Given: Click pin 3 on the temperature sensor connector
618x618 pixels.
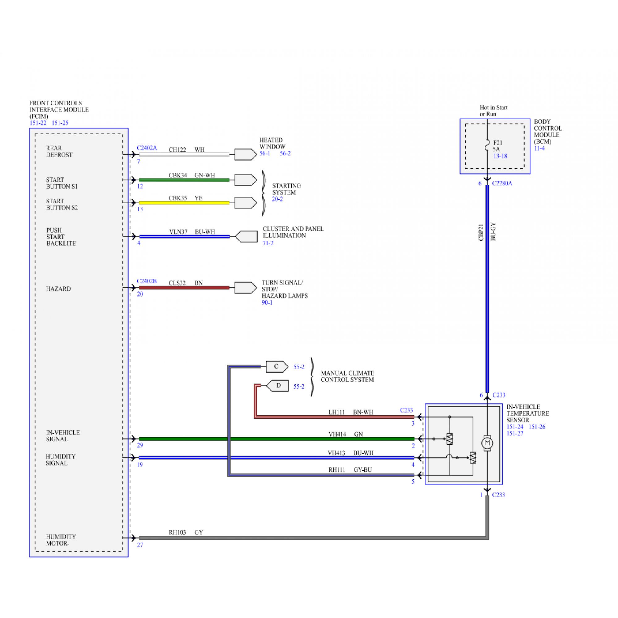Looking at the screenshot, I should coord(413,423).
